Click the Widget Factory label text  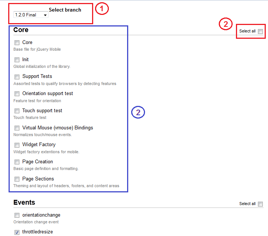(39, 145)
